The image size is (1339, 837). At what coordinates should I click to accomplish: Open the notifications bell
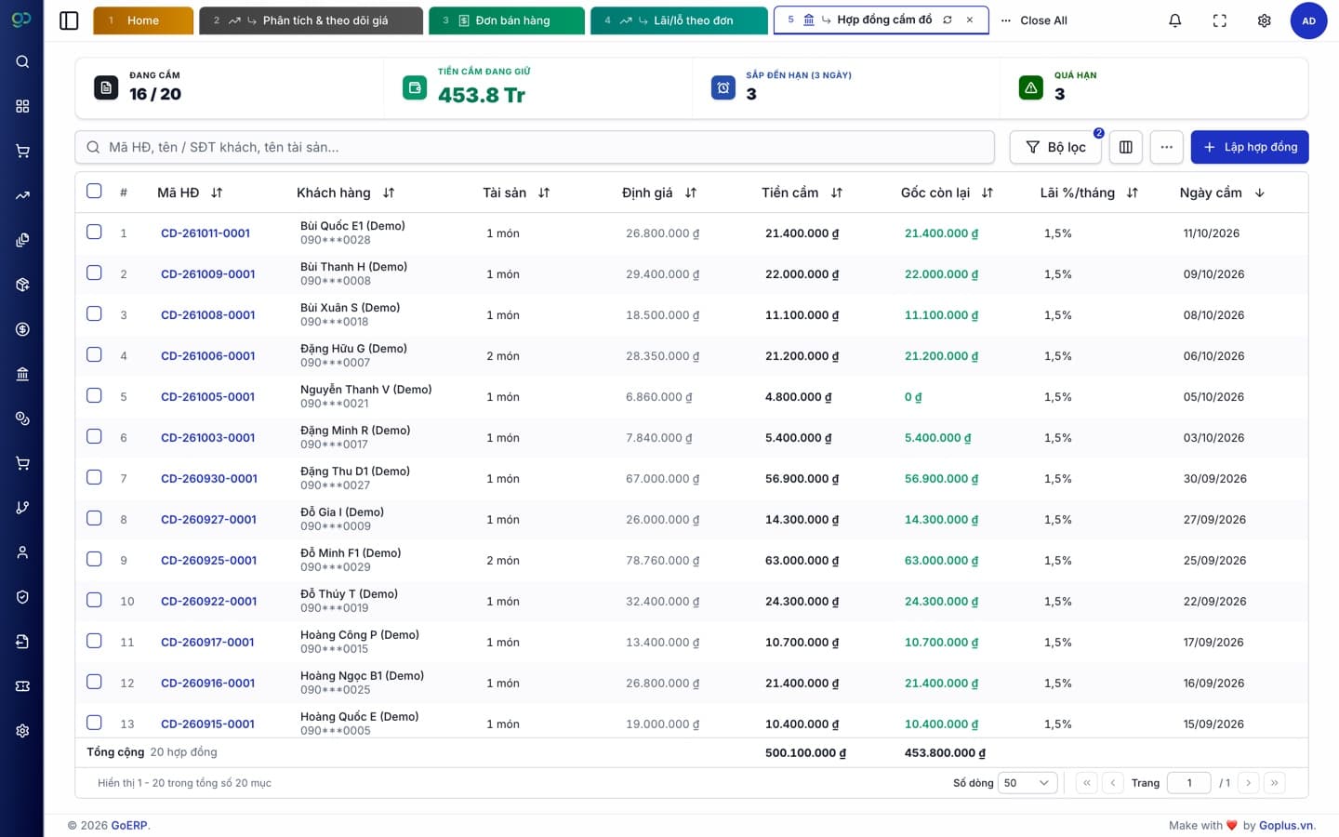click(x=1175, y=20)
